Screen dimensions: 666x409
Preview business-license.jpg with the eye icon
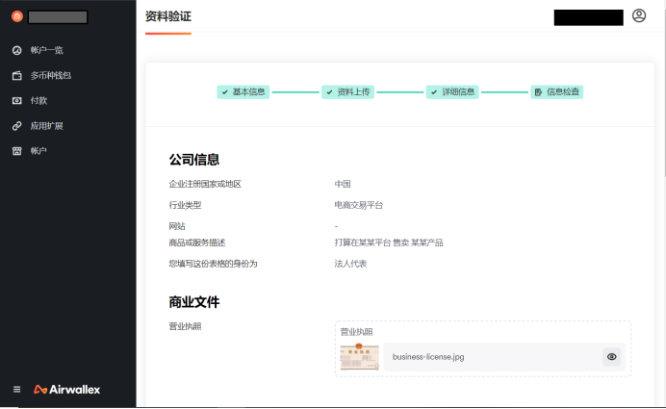(x=611, y=357)
